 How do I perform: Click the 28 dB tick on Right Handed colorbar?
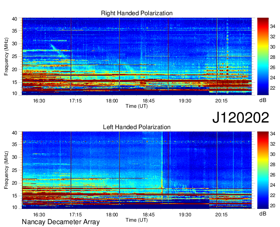pos(273,57)
